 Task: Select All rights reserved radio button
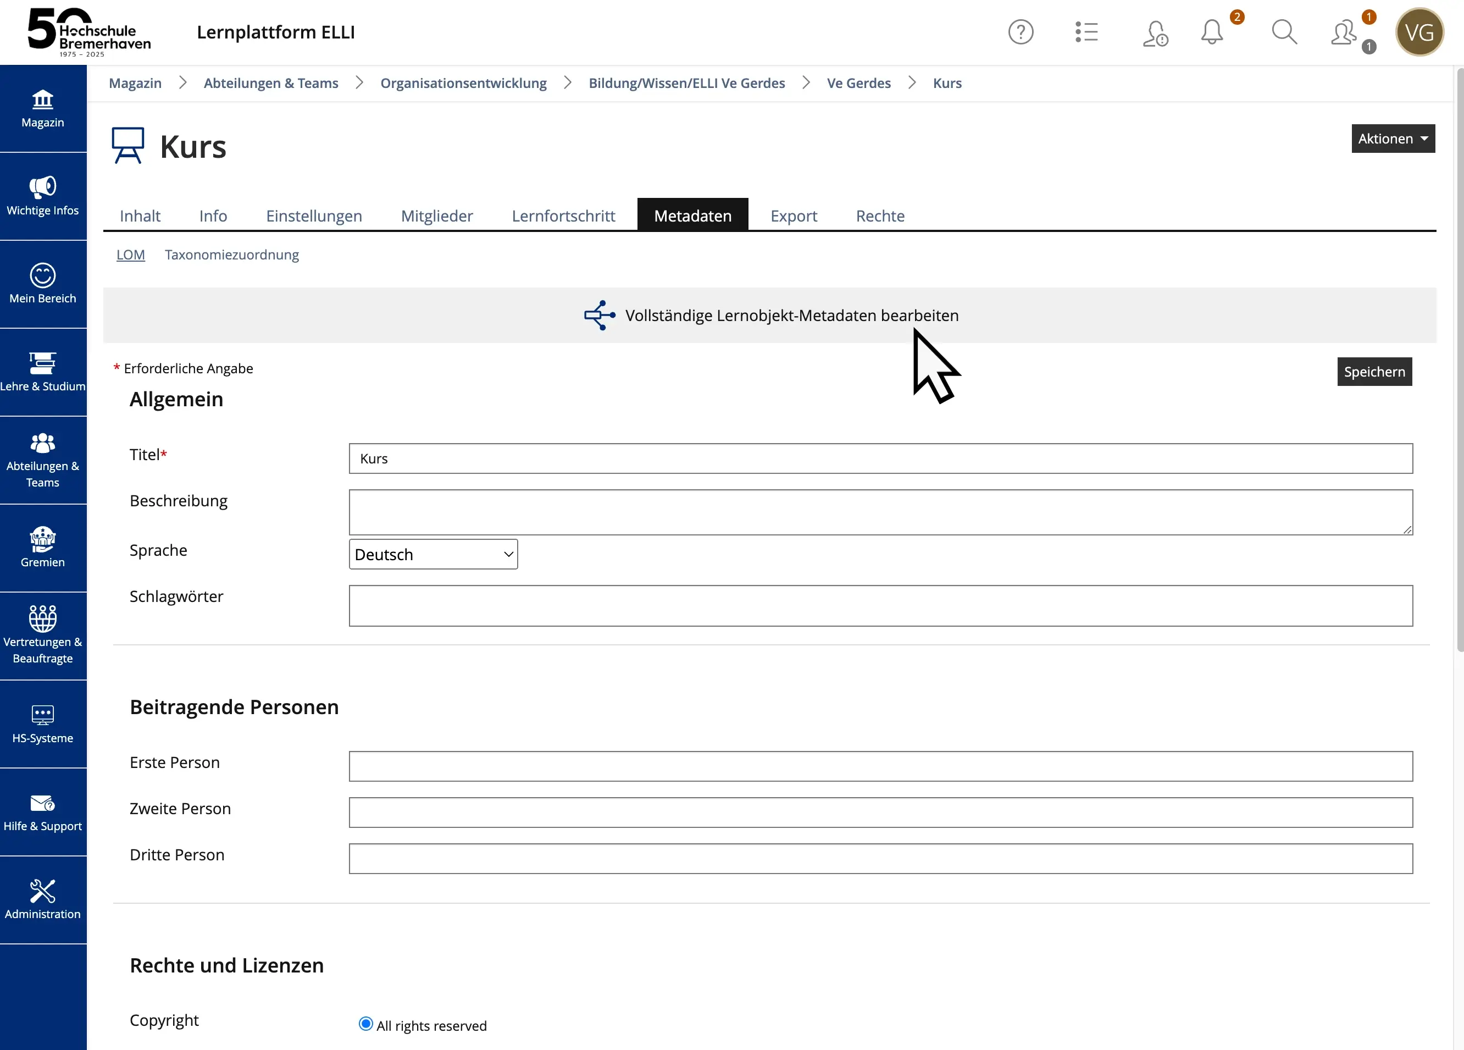pos(365,1024)
